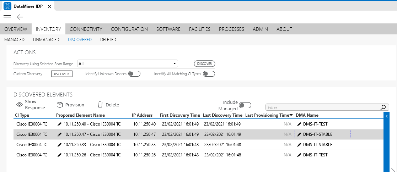Screen dimensions: 397x172
Task: Click CI Type cell in 10.11.250.26 row
Action: pyautogui.click(x=32, y=155)
